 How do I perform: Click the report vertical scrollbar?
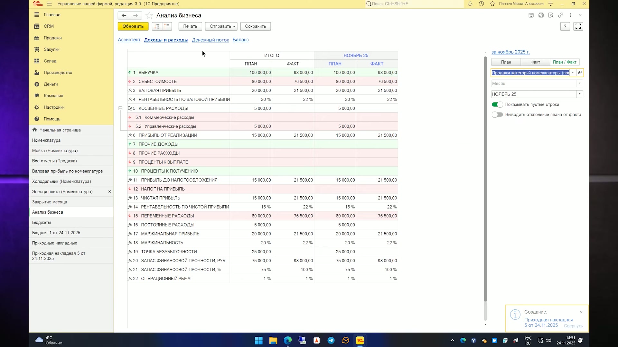pos(485,179)
